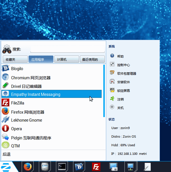Click User : zorin9 status text
Viewport: 171px width, 172px height.
(x=120, y=128)
